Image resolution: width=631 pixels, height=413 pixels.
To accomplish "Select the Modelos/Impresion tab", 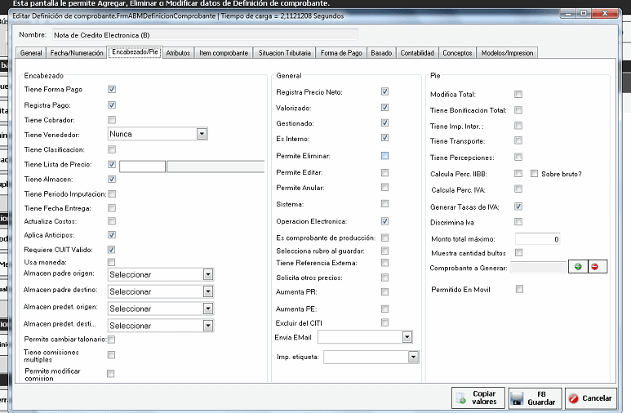I will point(507,52).
